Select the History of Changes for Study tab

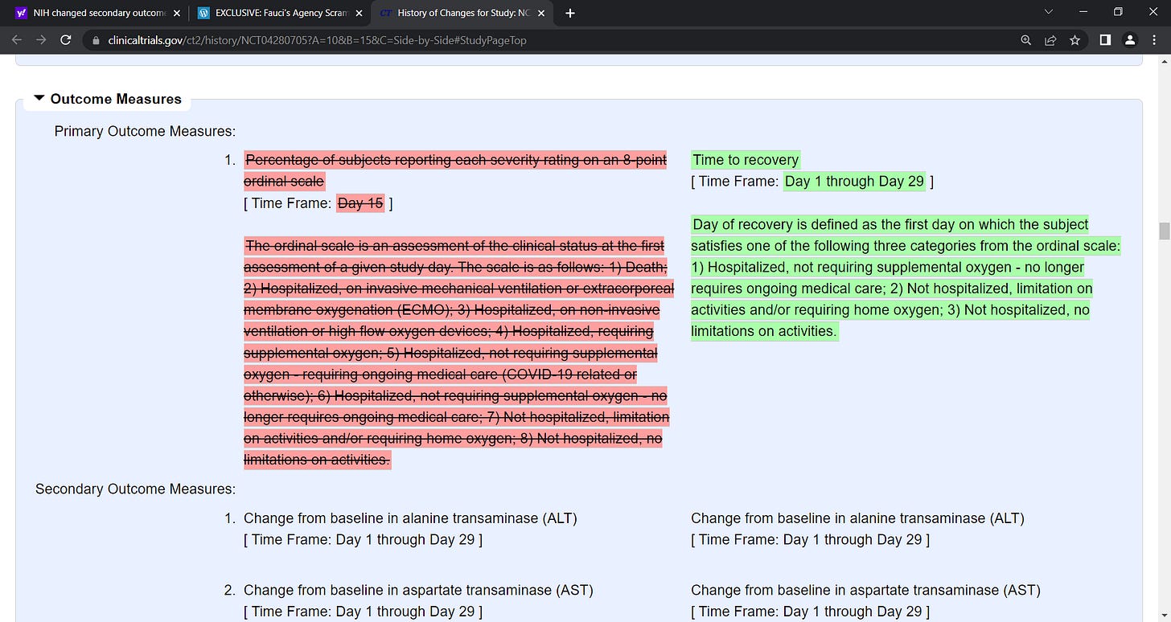460,13
